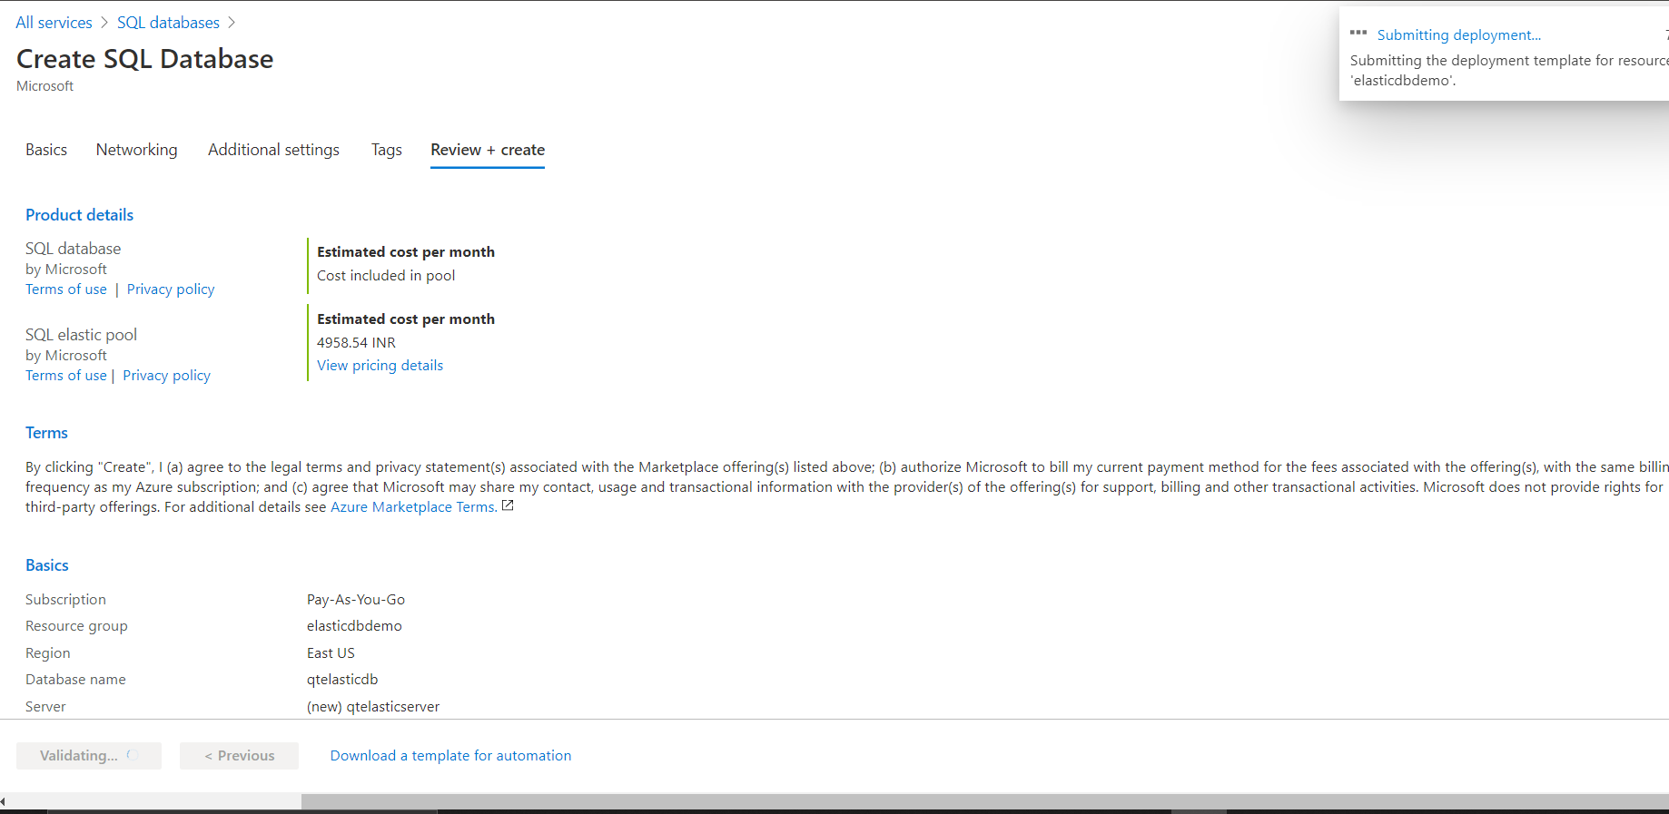
Task: Click the Terms section heading
Action: coord(46,433)
